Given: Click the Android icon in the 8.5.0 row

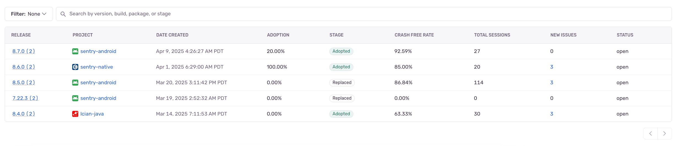Looking at the screenshot, I should click(x=75, y=83).
